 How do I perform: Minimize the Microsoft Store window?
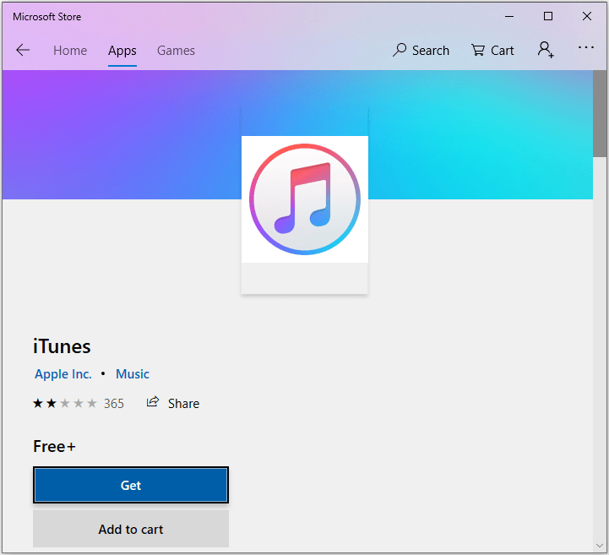pyautogui.click(x=509, y=17)
